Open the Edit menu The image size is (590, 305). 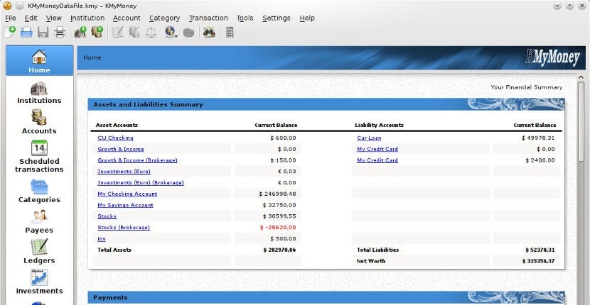(31, 18)
